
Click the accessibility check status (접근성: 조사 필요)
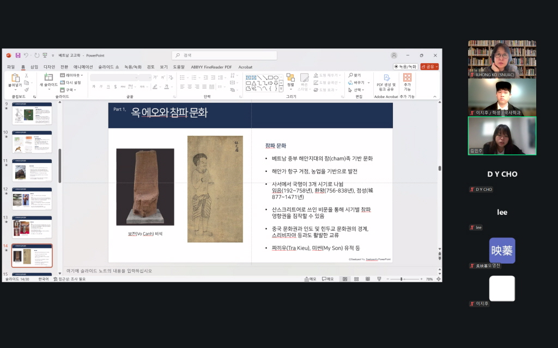[70, 279]
